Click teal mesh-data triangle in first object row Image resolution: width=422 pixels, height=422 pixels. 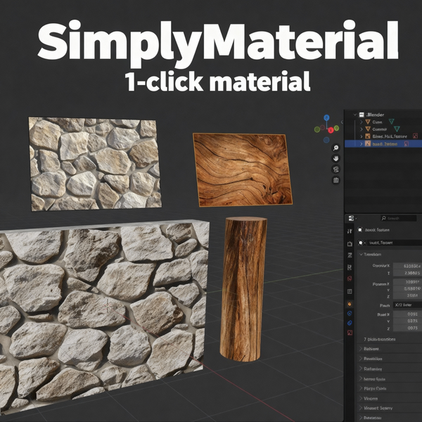pyautogui.click(x=392, y=122)
